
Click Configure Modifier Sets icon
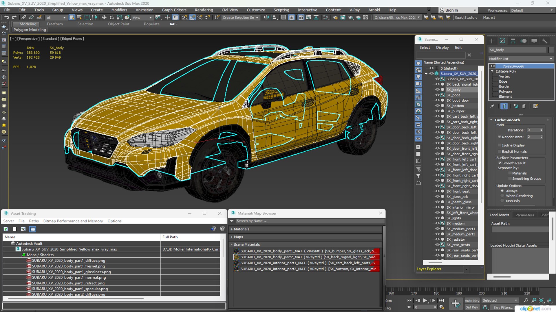536,106
